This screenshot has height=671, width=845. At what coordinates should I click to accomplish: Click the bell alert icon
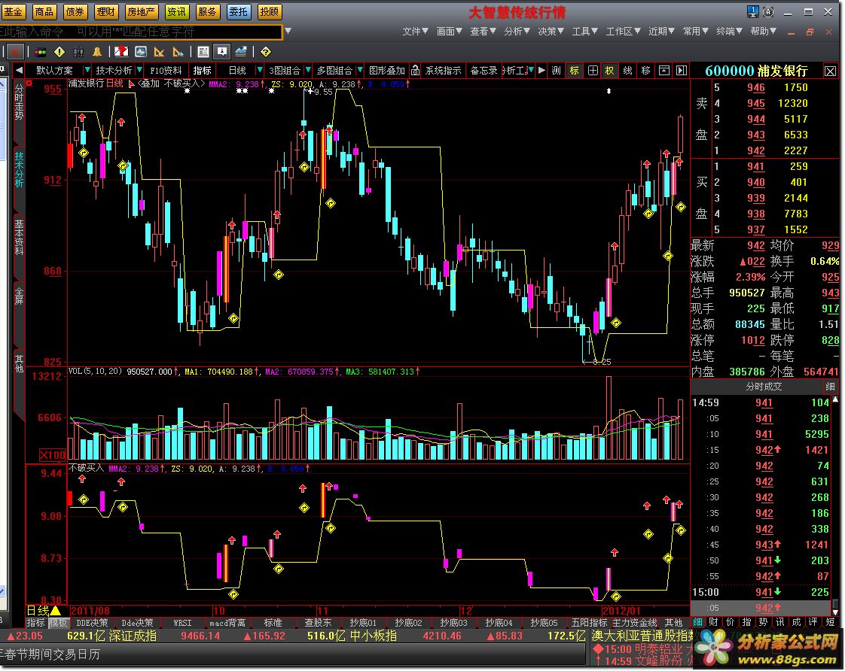(98, 52)
